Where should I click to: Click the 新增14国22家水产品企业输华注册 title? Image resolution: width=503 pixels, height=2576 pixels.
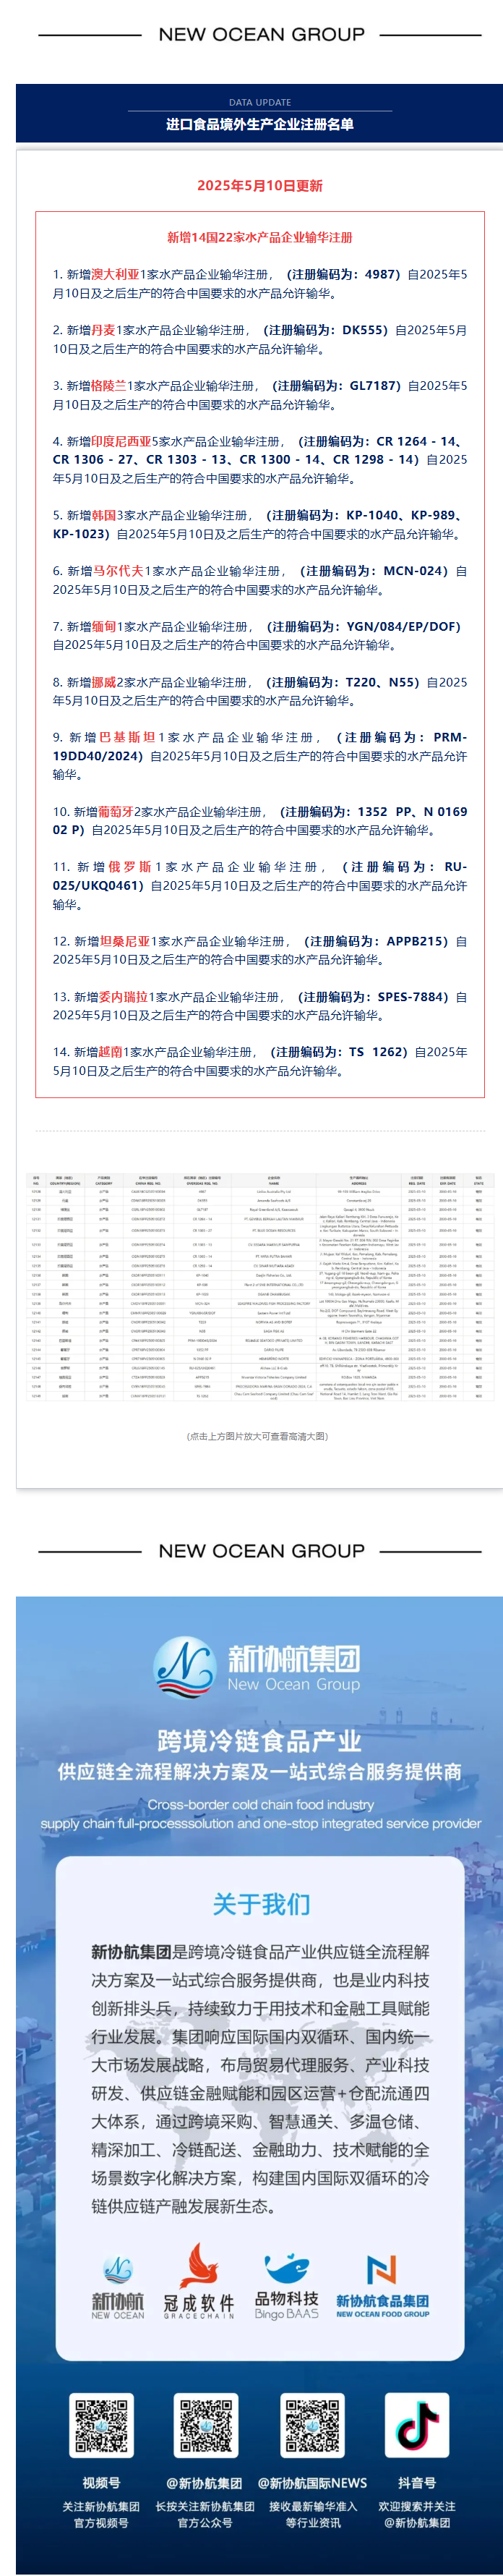tap(259, 238)
